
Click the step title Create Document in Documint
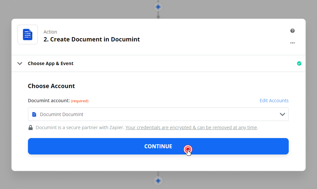(92, 39)
